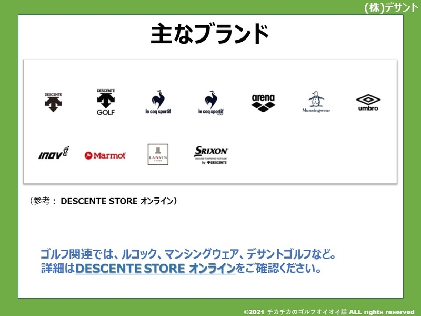Open the inov-8 brand logo

[x=54, y=153]
